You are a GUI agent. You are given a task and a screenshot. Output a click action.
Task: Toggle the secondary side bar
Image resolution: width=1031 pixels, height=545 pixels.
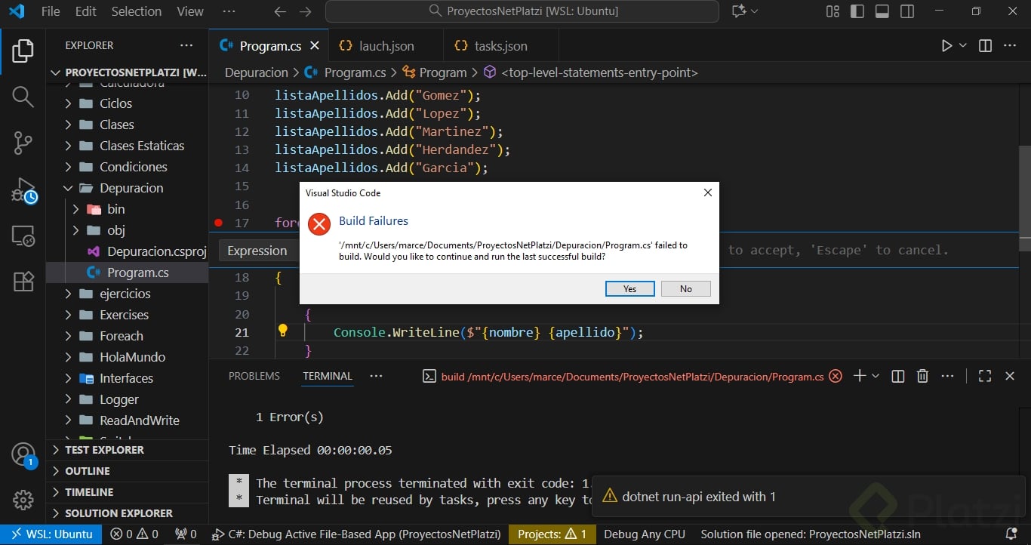click(x=907, y=11)
